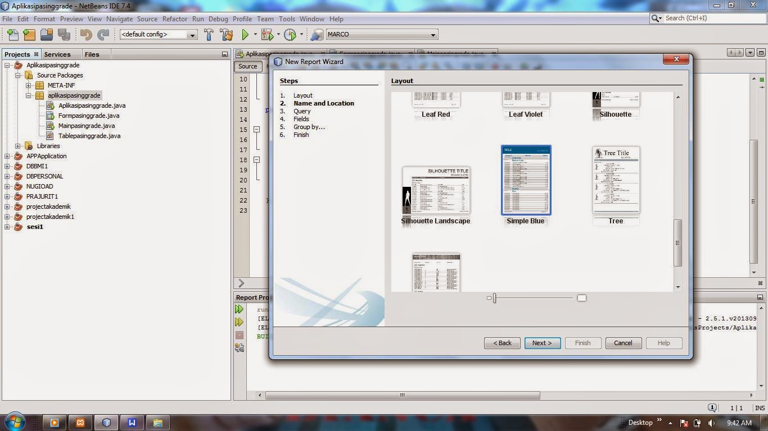Select Tablepasinggrade.java in project tree
This screenshot has width=768, height=431.
pos(89,136)
